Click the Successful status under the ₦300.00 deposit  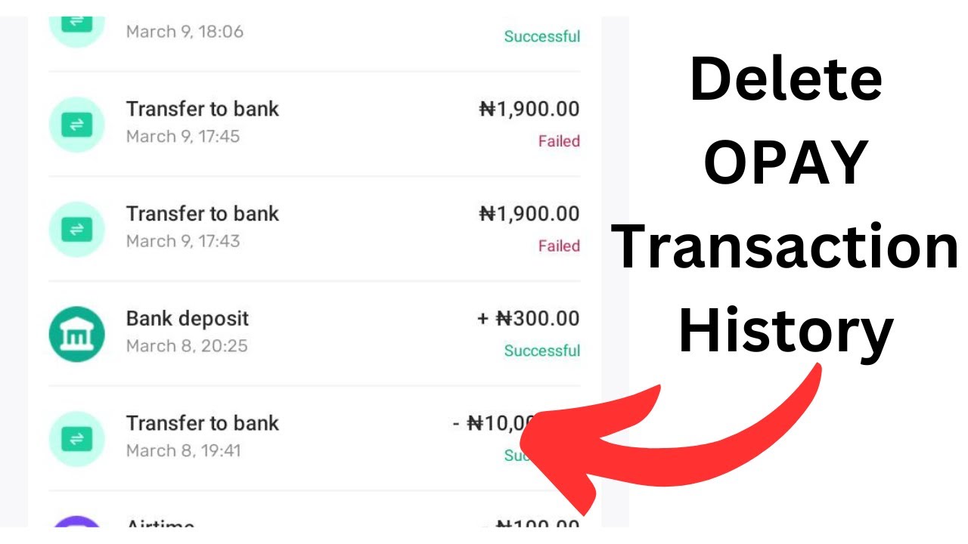pyautogui.click(x=542, y=351)
